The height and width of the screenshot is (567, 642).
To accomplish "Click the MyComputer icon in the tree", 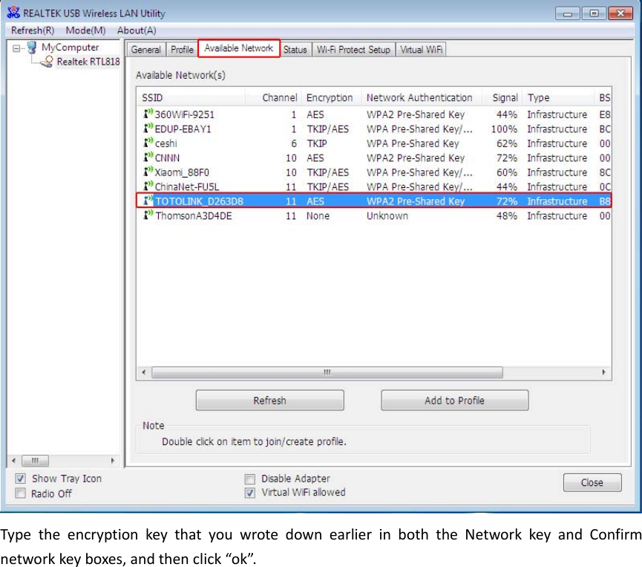I will pos(32,48).
